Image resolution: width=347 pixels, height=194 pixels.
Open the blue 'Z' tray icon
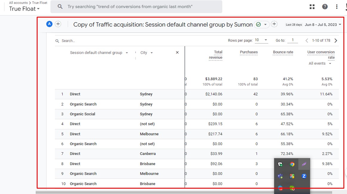pyautogui.click(x=304, y=176)
